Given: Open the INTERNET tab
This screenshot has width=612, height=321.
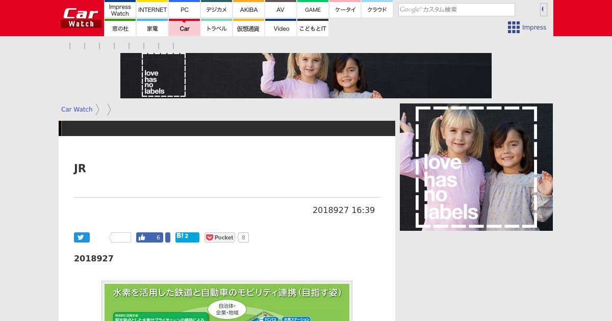Looking at the screenshot, I should click(x=152, y=9).
